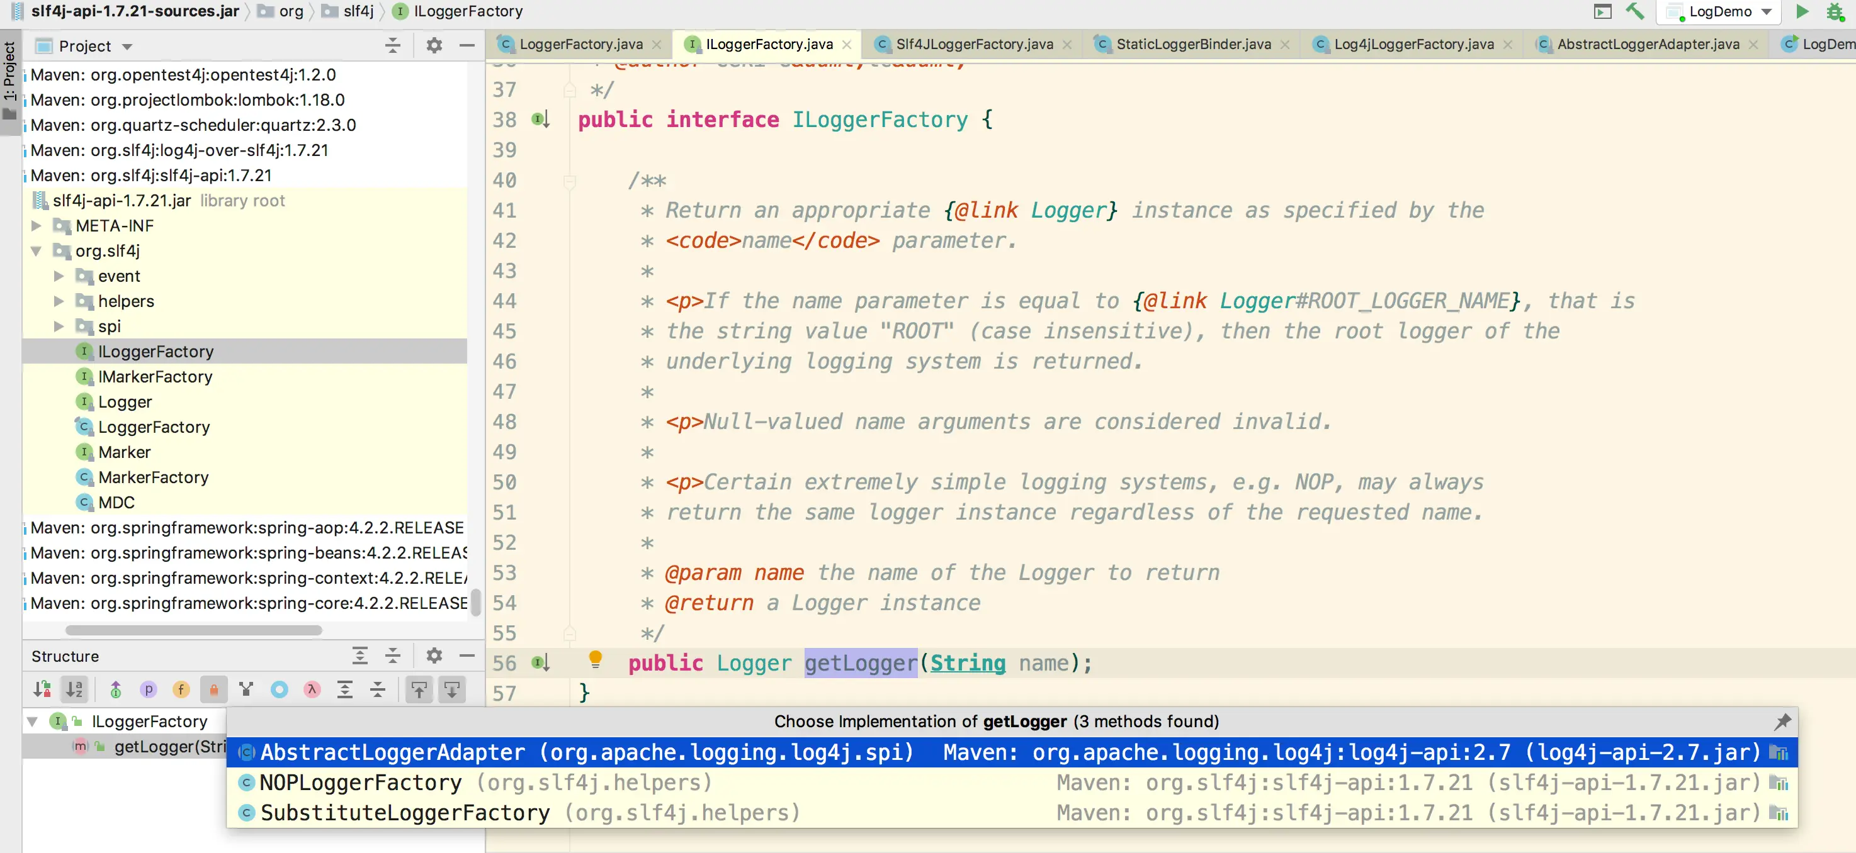Click Expand All in Structure panel header
This screenshot has width=1856, height=853.
(359, 655)
